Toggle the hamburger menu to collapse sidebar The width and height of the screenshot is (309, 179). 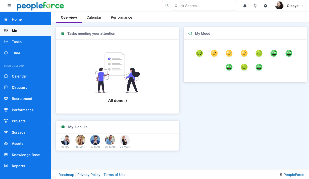coord(9,6)
